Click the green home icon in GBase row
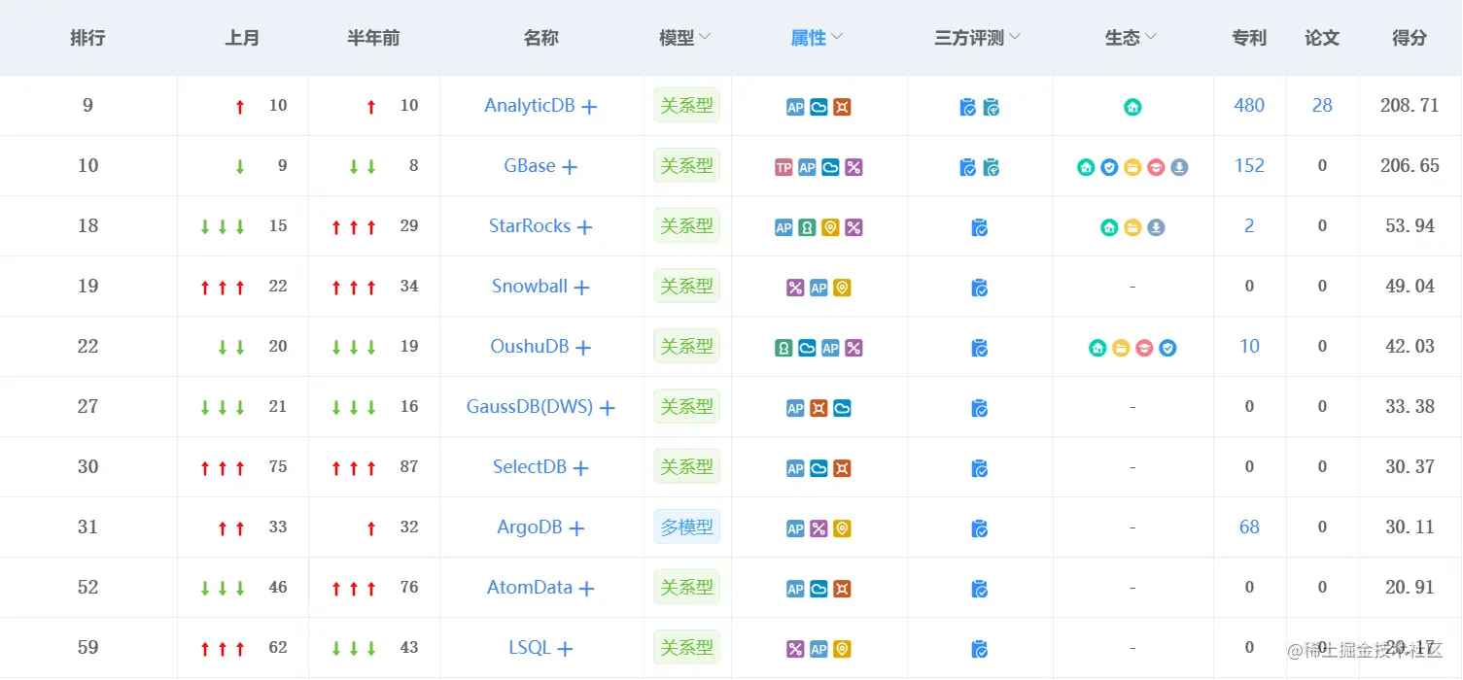 [x=1086, y=167]
